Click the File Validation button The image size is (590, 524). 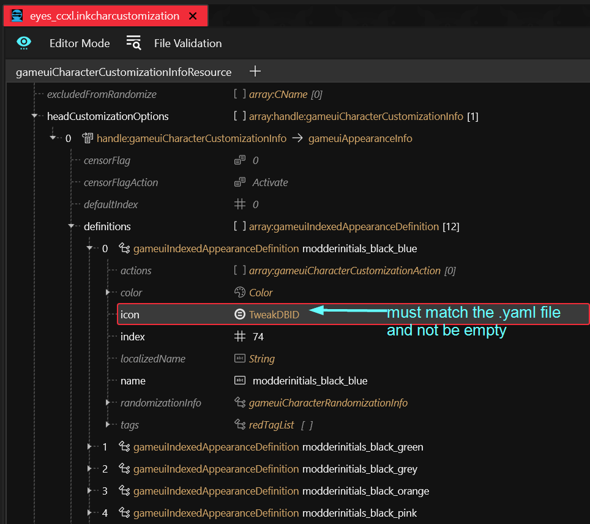[x=187, y=43]
